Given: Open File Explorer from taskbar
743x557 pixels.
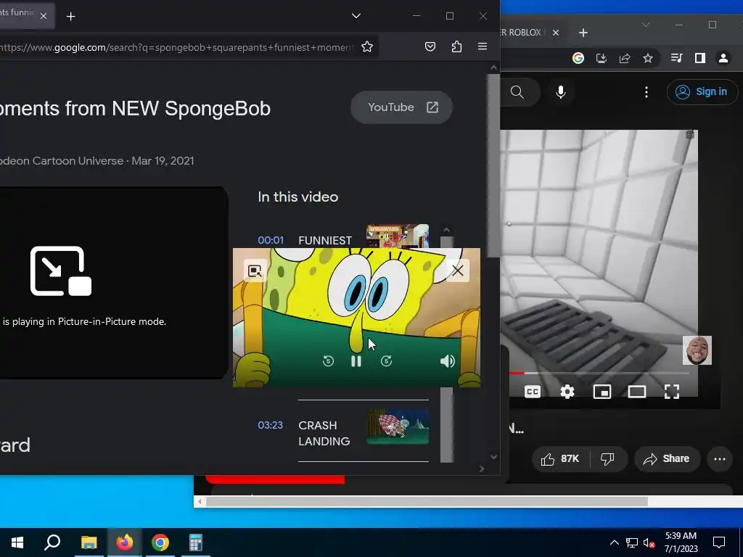Looking at the screenshot, I should 89,542.
